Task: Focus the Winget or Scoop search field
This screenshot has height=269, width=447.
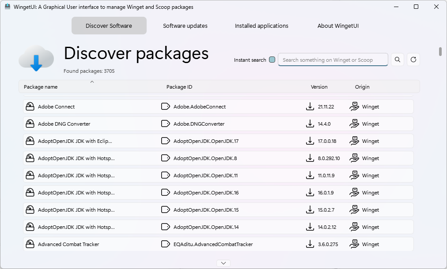Action: point(333,60)
